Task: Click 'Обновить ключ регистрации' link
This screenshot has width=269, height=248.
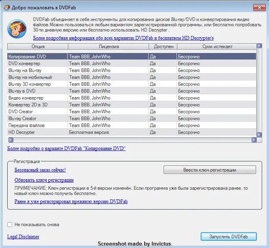Action: [44, 180]
